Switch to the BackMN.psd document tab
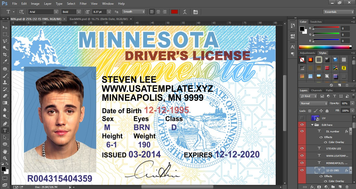The image size is (356, 189). coord(99,19)
